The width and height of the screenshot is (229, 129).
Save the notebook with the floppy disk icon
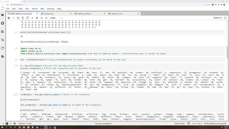[x=9, y=18]
